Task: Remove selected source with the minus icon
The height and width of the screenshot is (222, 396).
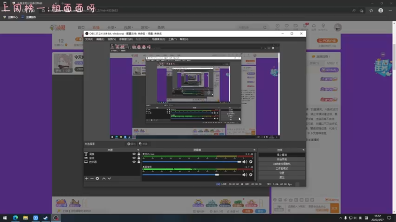Action: click(x=92, y=179)
